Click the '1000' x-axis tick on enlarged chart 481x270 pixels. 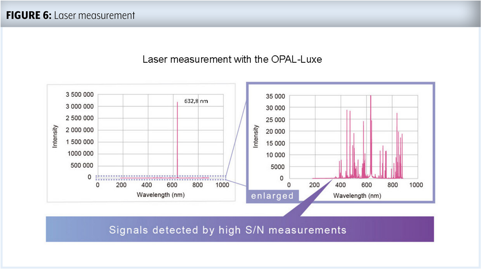click(x=416, y=185)
